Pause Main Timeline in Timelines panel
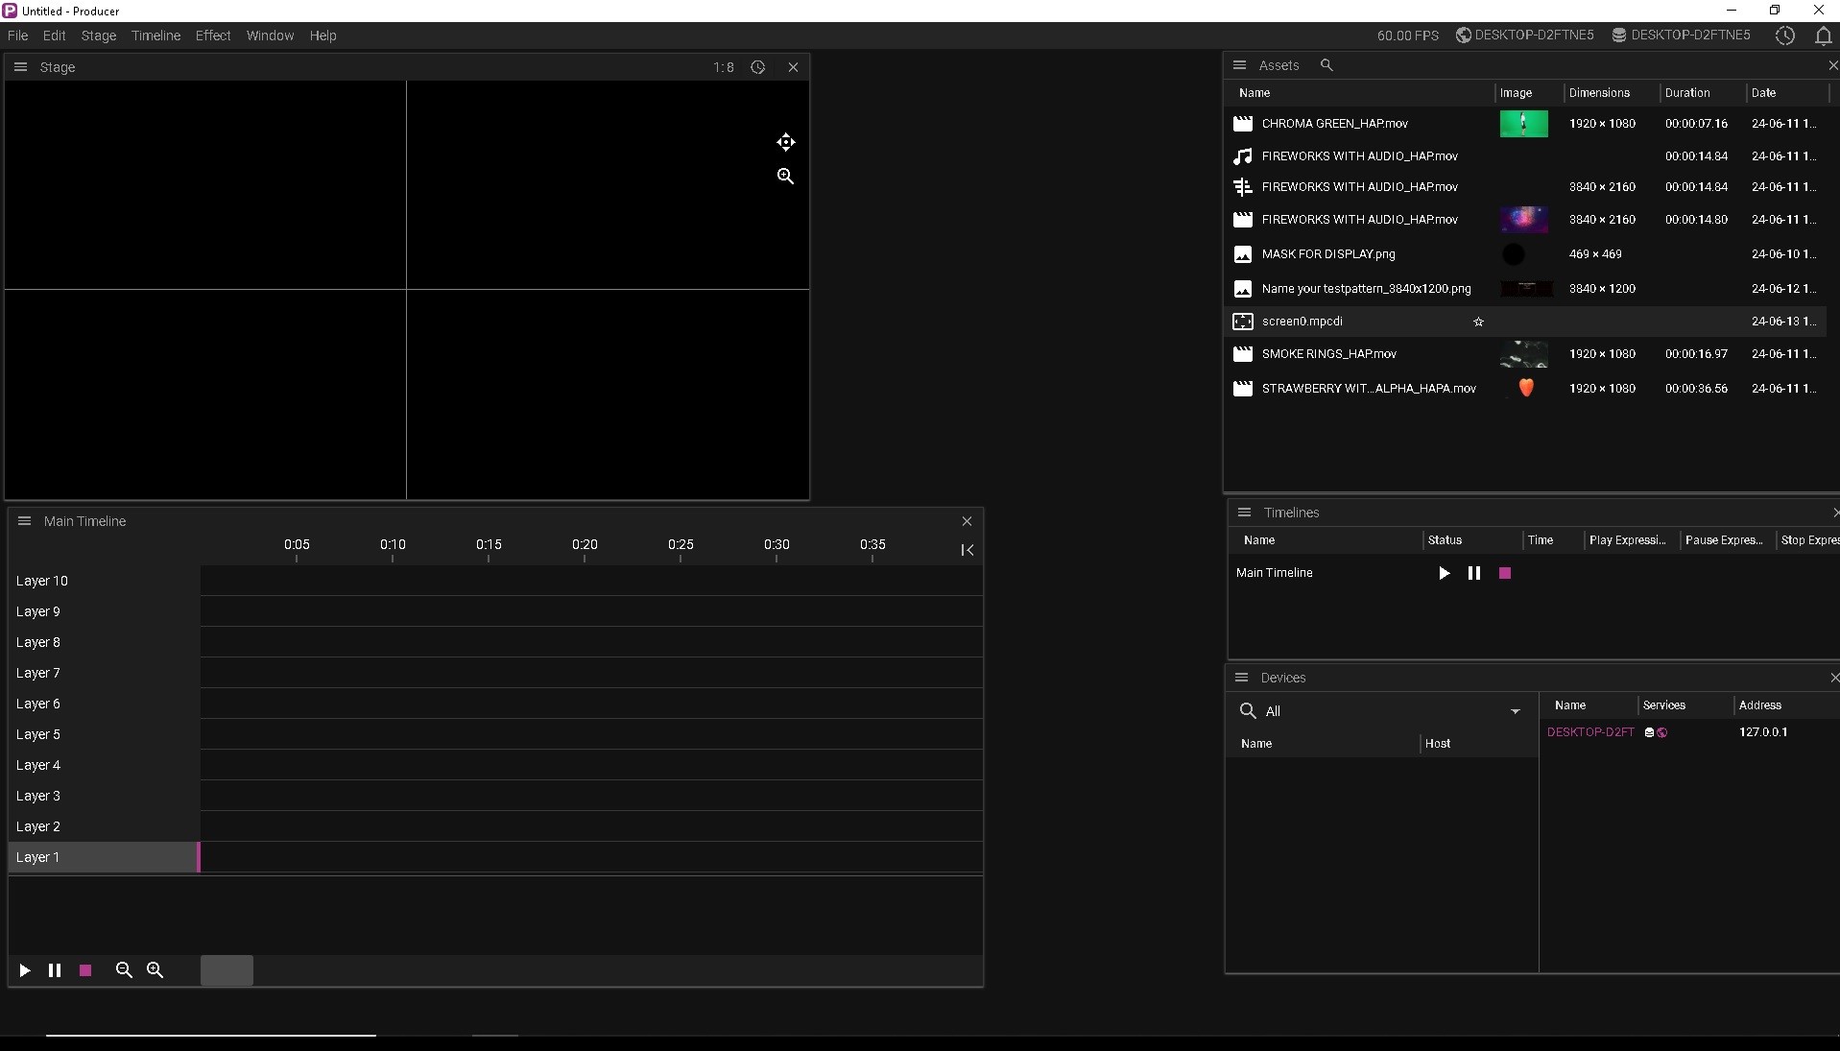This screenshot has width=1840, height=1051. point(1473,573)
